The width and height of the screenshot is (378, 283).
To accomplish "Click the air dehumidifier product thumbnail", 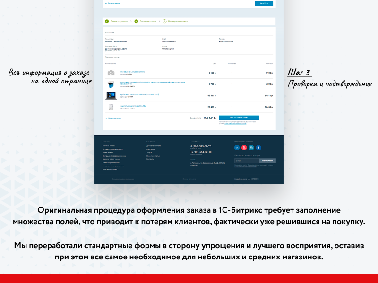I will pos(111,107).
